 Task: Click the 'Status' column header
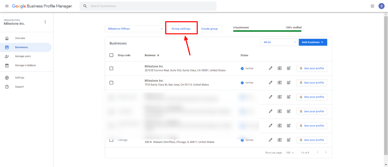pyautogui.click(x=244, y=55)
